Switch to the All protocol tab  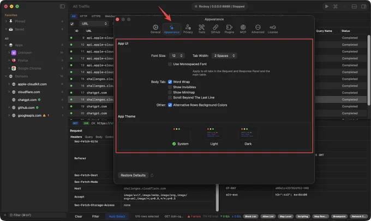(x=74, y=16)
